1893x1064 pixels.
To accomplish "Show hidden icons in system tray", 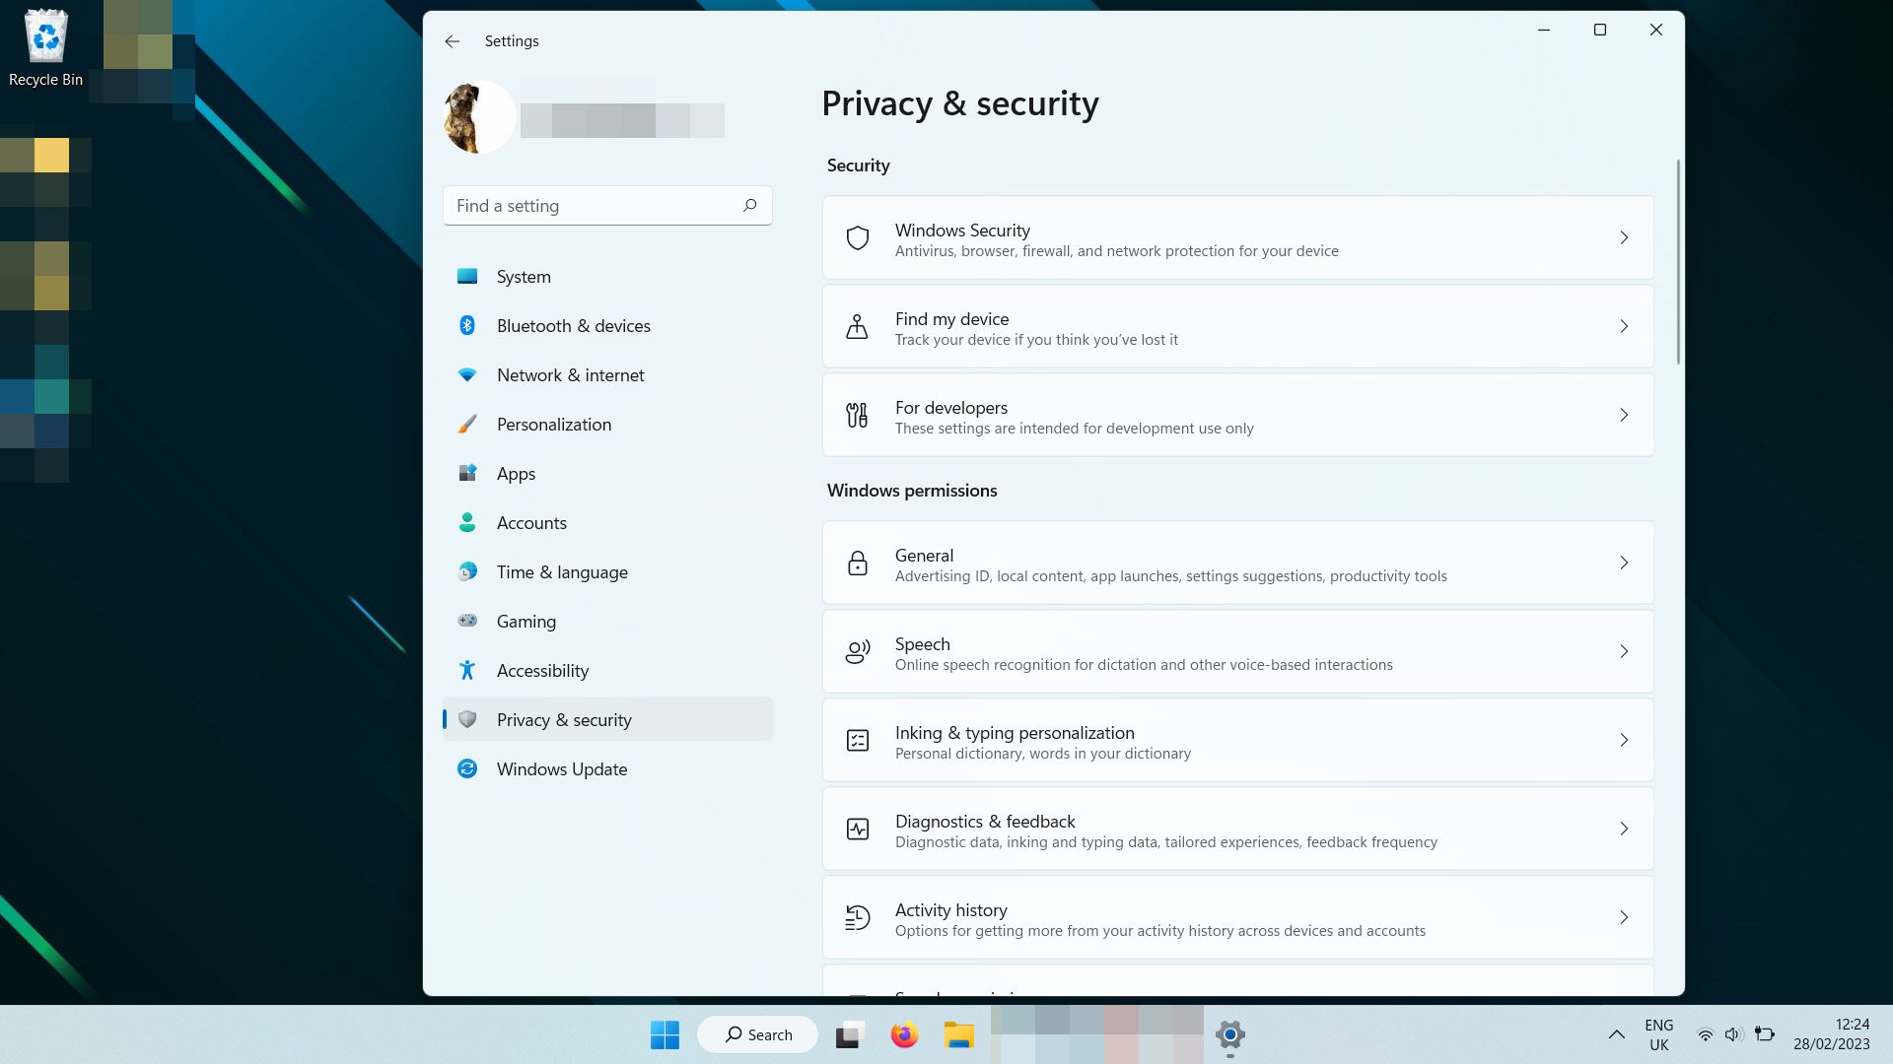I will click(x=1616, y=1034).
